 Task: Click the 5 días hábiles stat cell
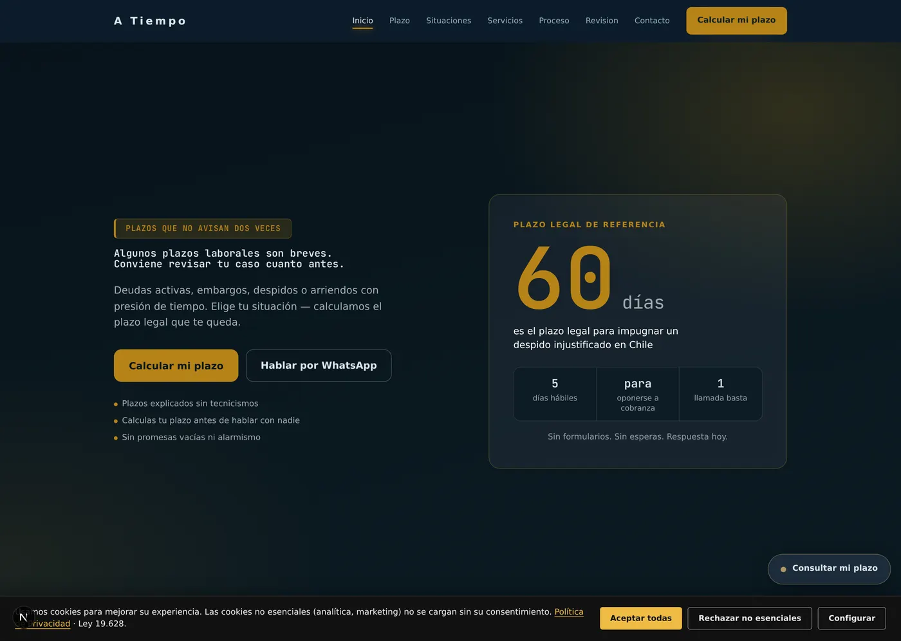coord(555,394)
